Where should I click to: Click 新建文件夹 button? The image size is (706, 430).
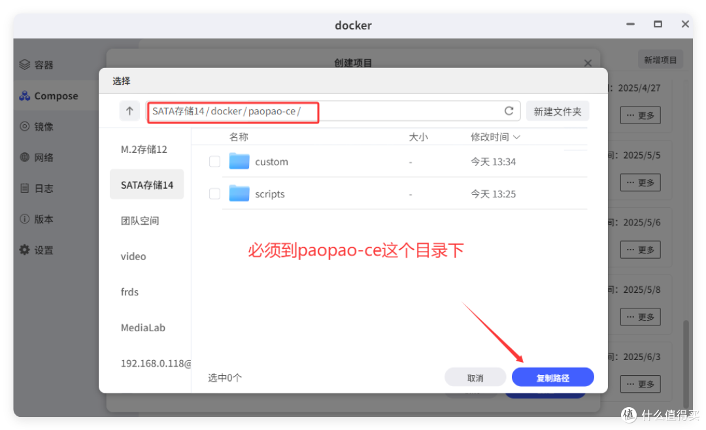pyautogui.click(x=558, y=111)
